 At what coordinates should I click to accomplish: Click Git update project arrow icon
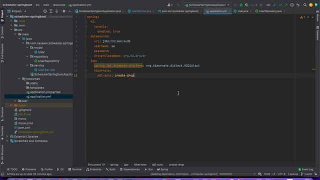[274, 5]
